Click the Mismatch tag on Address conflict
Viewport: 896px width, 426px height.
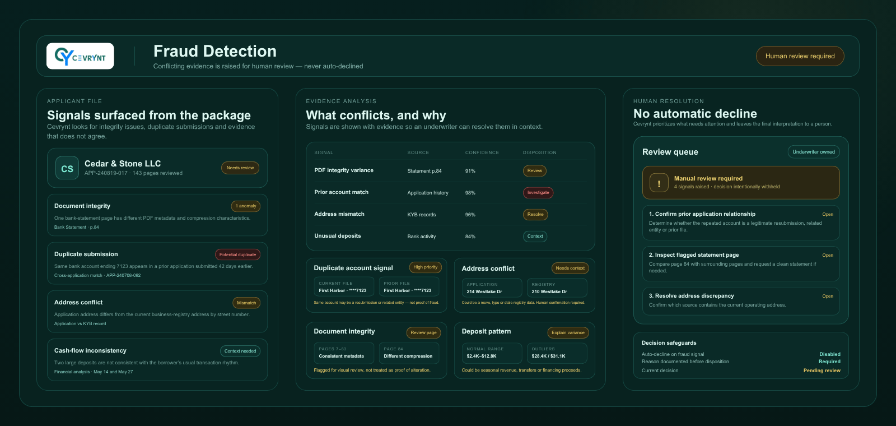tap(246, 303)
